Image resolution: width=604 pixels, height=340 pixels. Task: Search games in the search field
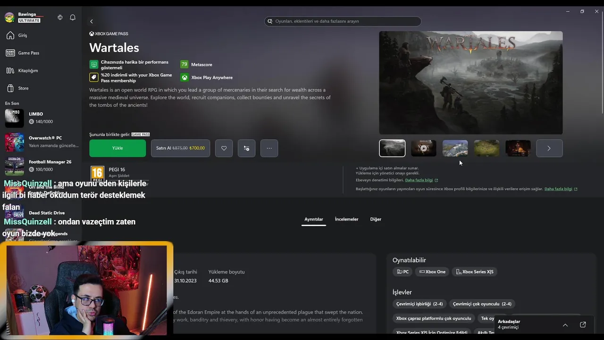[x=343, y=21]
